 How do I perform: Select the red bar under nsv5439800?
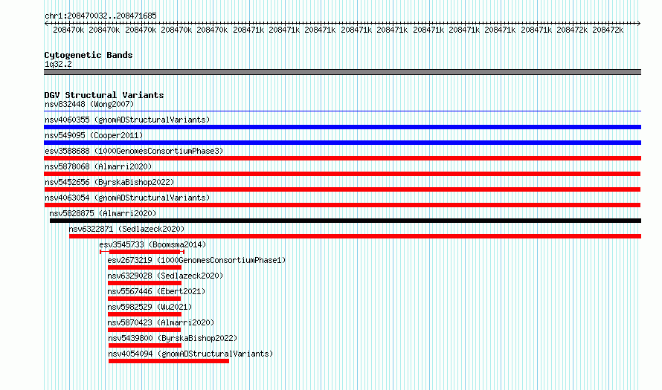click(145, 345)
